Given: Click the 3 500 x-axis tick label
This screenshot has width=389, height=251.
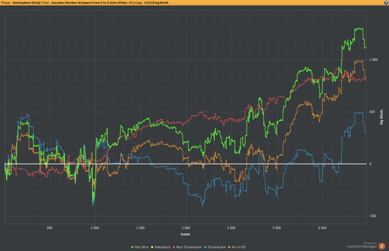Looking at the screenshot, I should (x=322, y=228).
